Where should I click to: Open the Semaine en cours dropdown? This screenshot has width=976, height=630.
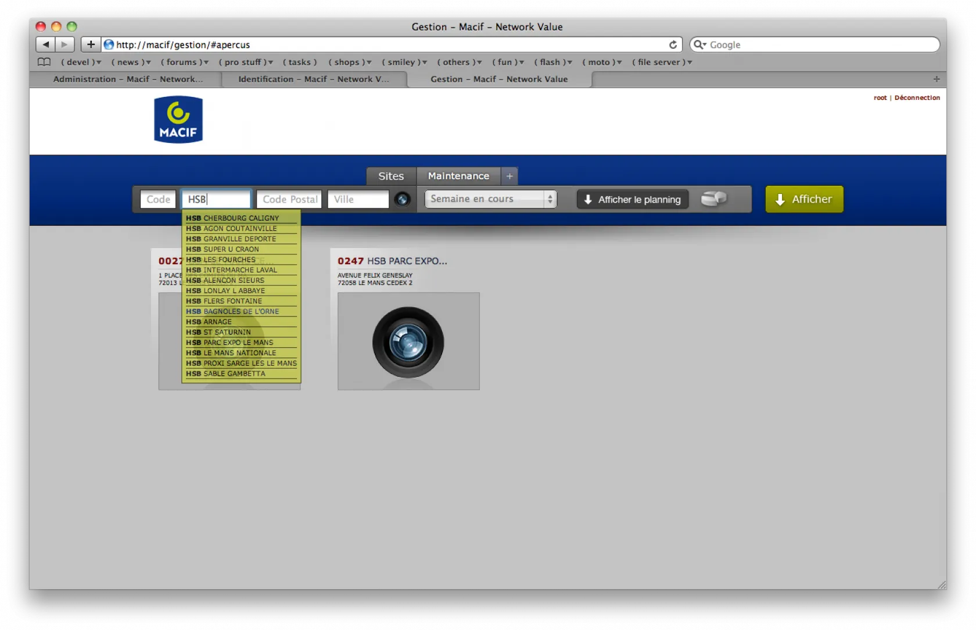pos(490,199)
